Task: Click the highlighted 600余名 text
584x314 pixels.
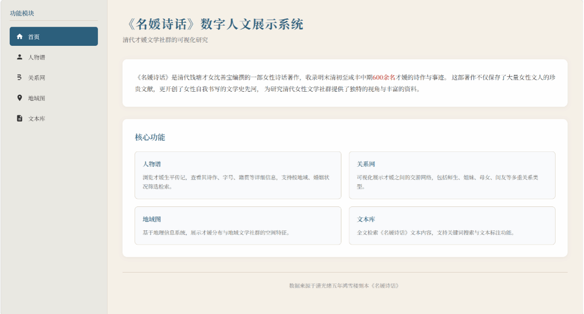Action: [x=384, y=77]
